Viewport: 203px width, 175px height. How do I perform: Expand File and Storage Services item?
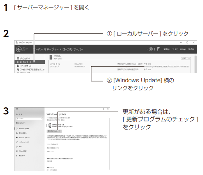click(44, 70)
